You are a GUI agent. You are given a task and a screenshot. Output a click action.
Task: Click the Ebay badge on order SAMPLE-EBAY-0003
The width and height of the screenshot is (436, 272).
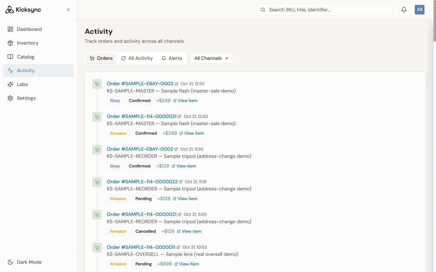(x=115, y=101)
